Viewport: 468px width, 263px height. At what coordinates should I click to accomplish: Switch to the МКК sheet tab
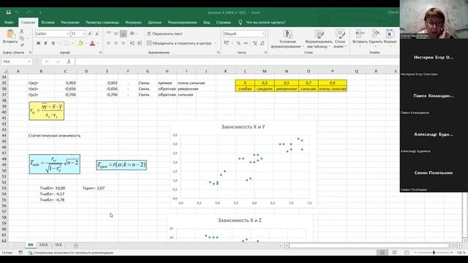pos(44,245)
